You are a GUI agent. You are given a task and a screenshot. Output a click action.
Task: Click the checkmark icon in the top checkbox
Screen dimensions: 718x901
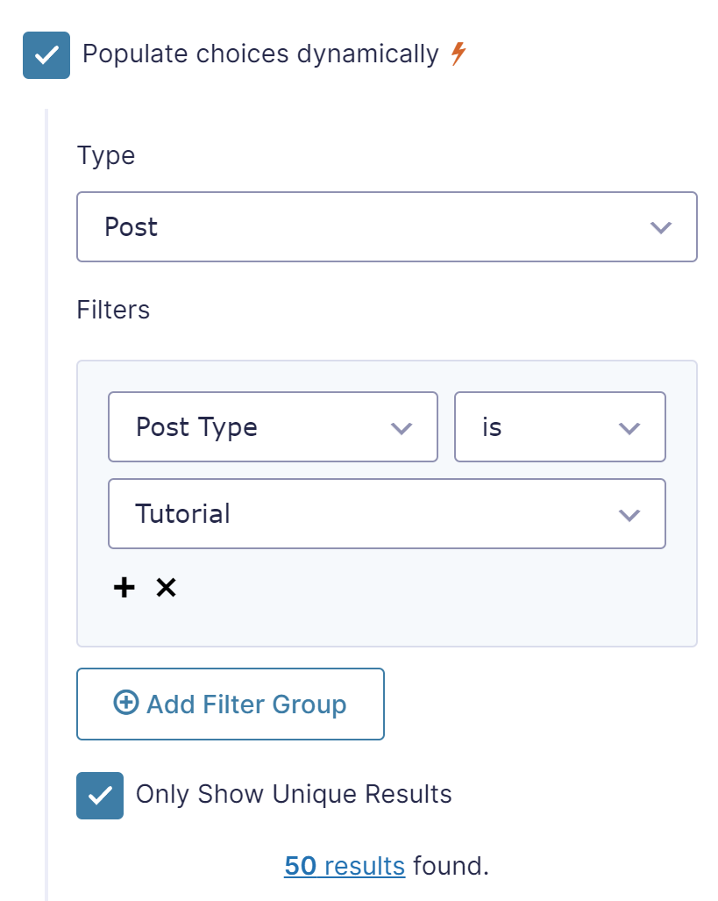click(x=46, y=54)
